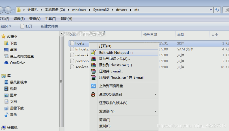
Task: Click the QQ penguin icon
Action: (x=93, y=94)
